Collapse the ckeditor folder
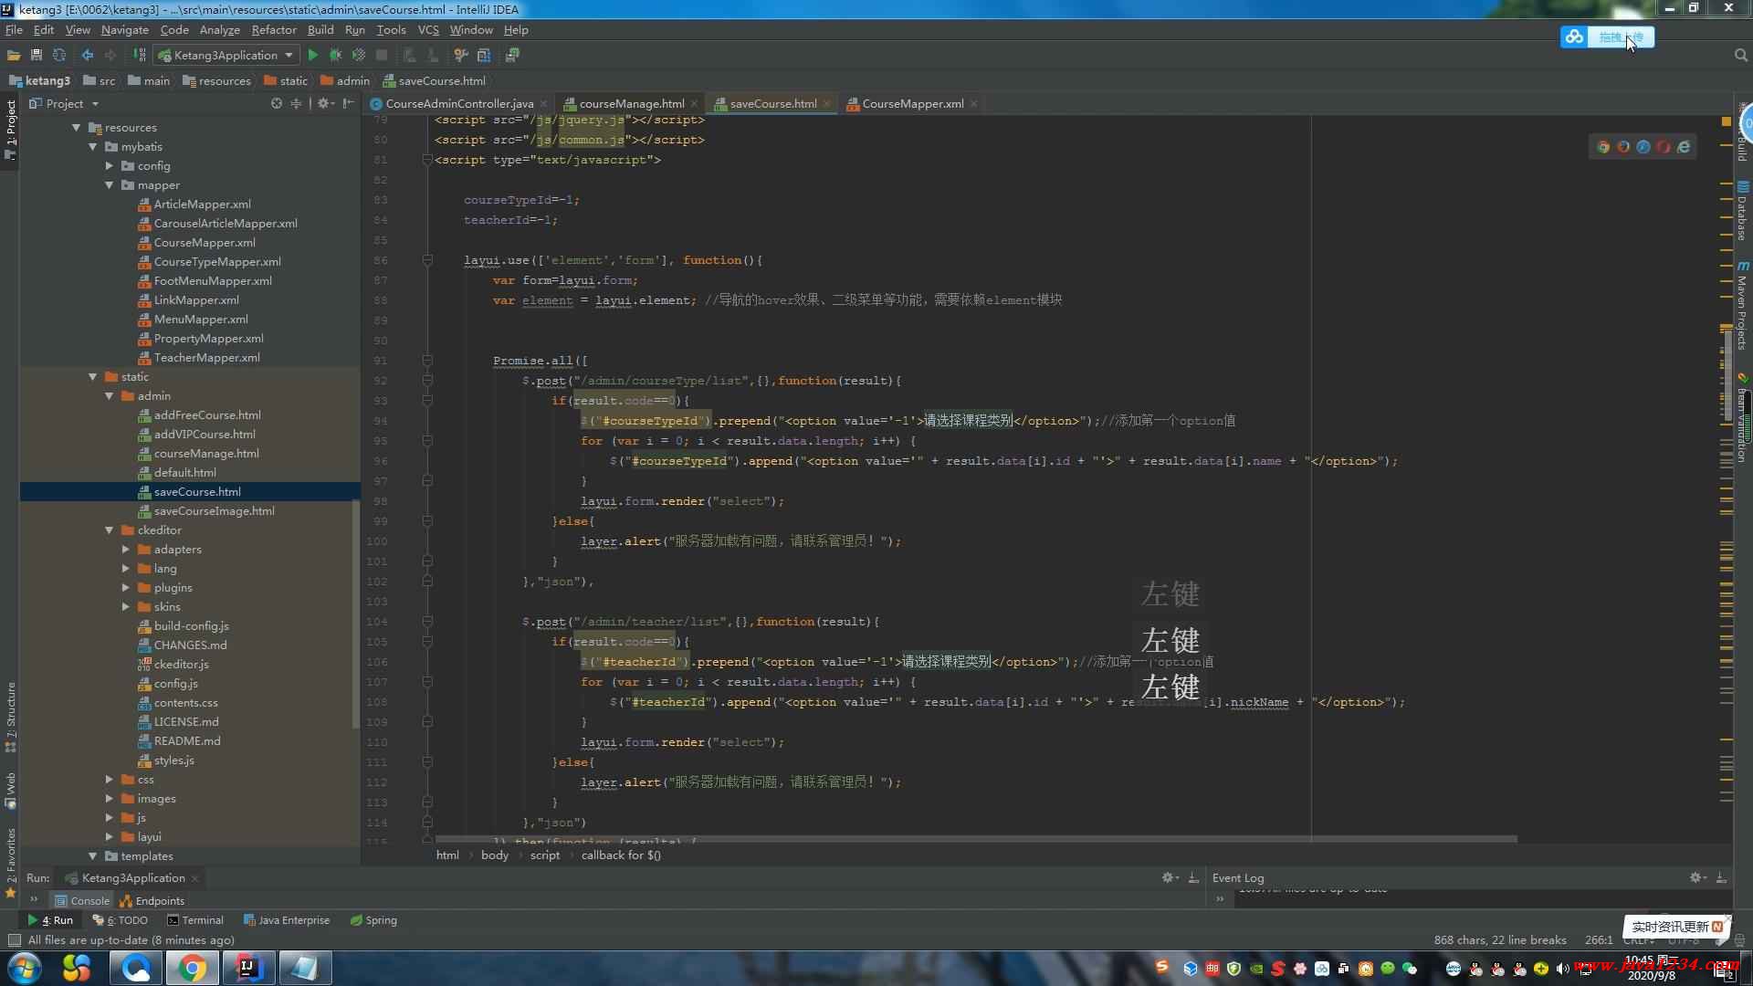1753x986 pixels. [x=110, y=530]
